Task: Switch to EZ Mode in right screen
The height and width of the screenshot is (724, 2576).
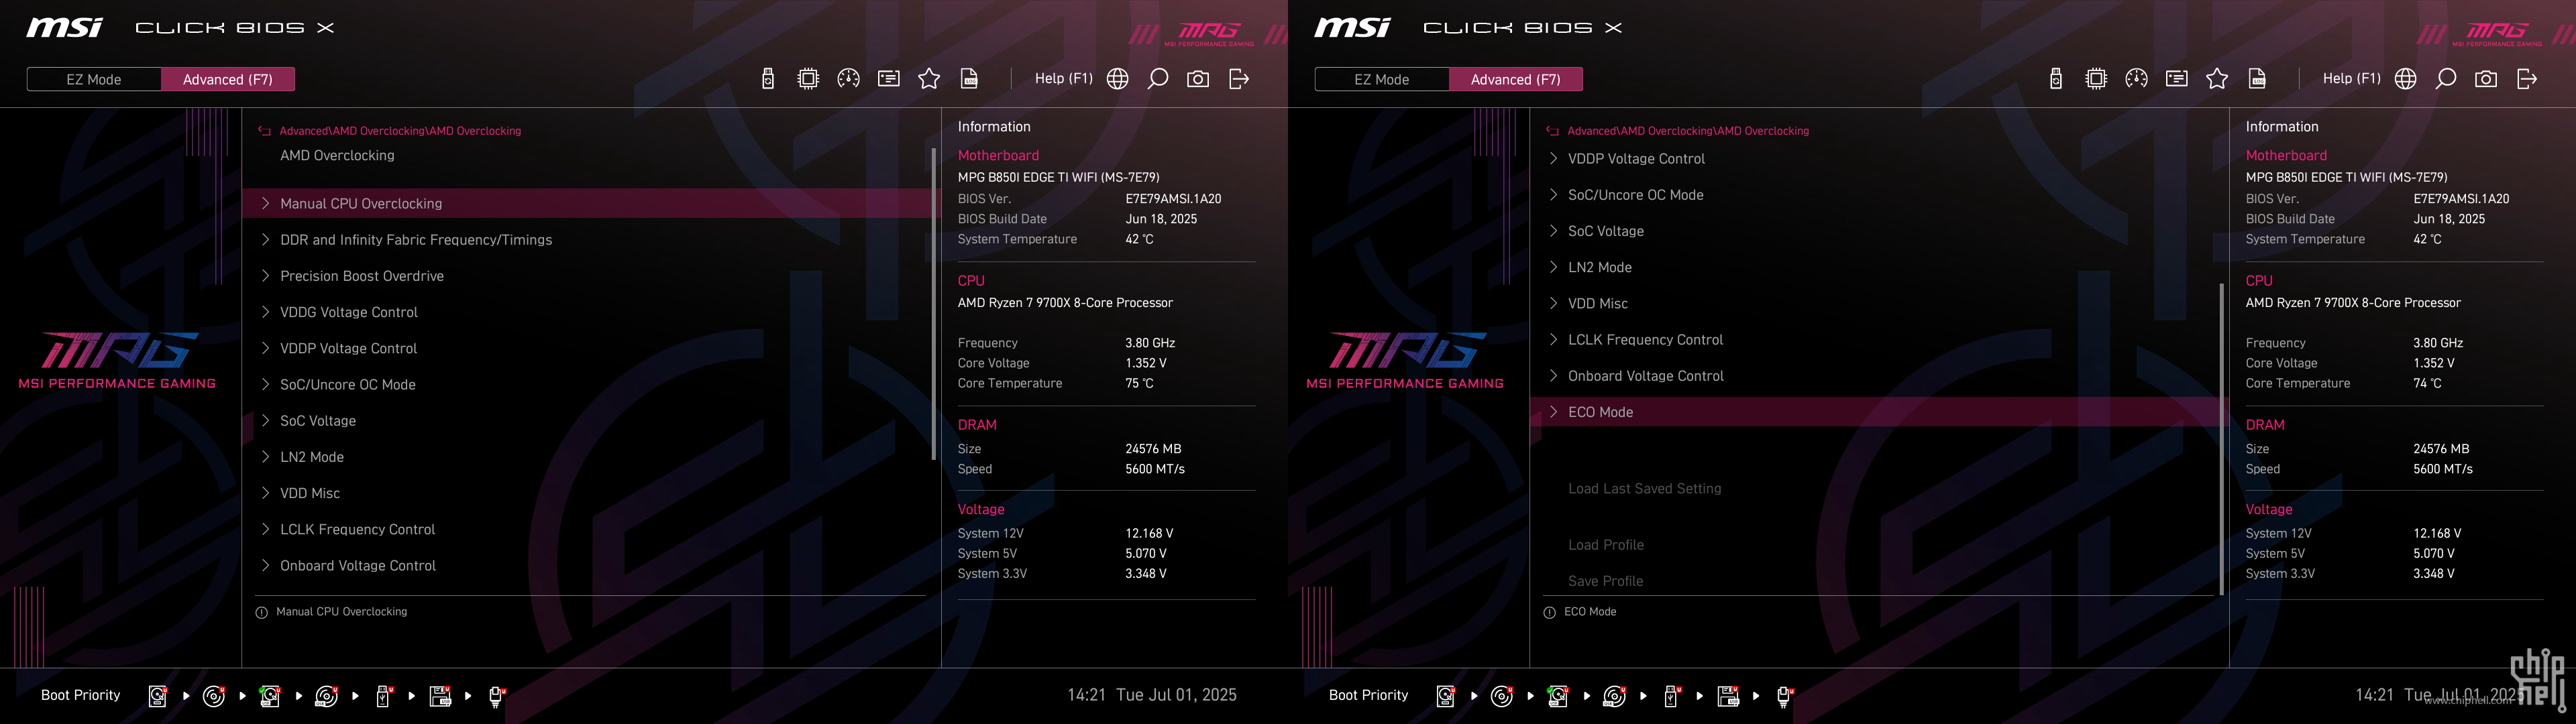Action: point(1382,79)
